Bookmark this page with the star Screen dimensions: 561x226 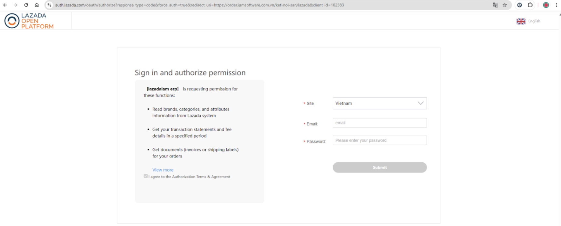[505, 5]
